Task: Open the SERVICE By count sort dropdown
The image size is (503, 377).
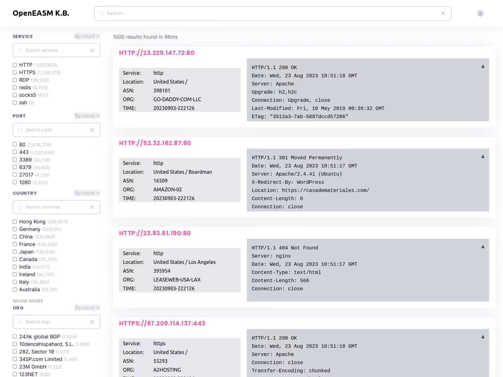Action: tap(87, 36)
